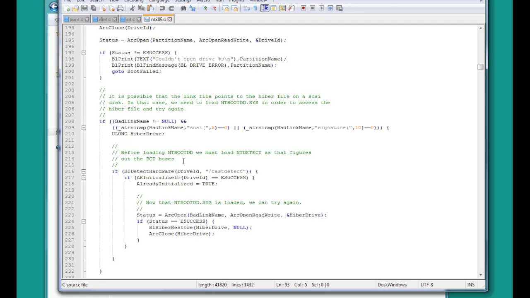Click the synchronize horizontal scrolling icon
The image size is (530, 298).
point(235,8)
